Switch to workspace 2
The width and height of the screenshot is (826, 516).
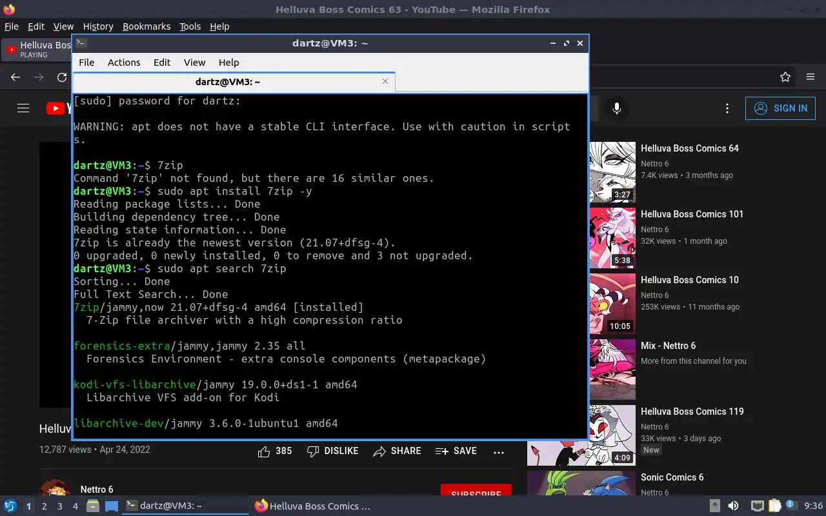pyautogui.click(x=44, y=506)
